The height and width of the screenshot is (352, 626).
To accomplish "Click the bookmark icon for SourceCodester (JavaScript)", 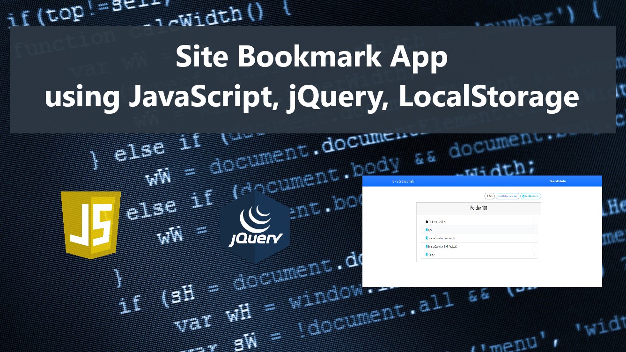I will [x=427, y=238].
